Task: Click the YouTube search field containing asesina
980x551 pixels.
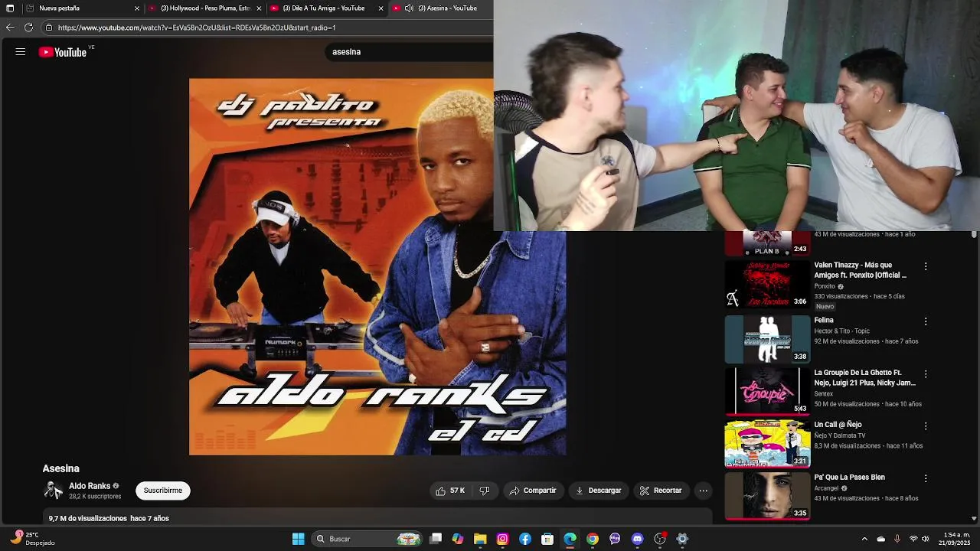Action: [x=410, y=52]
